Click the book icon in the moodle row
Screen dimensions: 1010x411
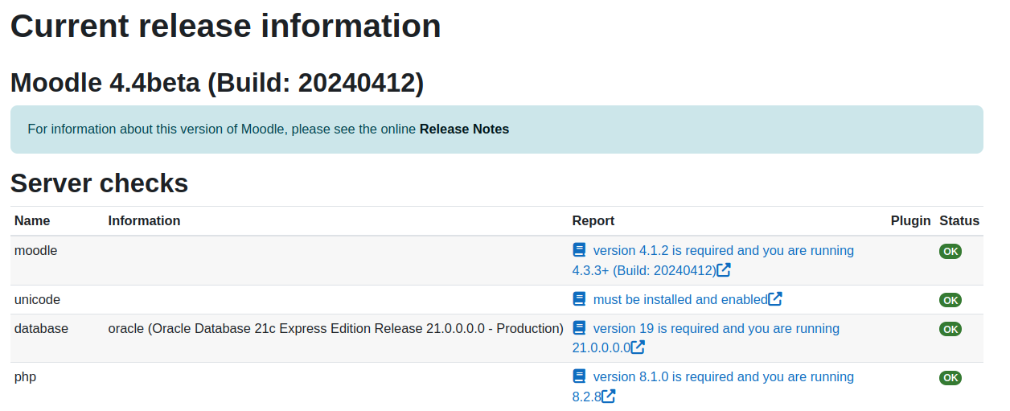click(x=579, y=250)
